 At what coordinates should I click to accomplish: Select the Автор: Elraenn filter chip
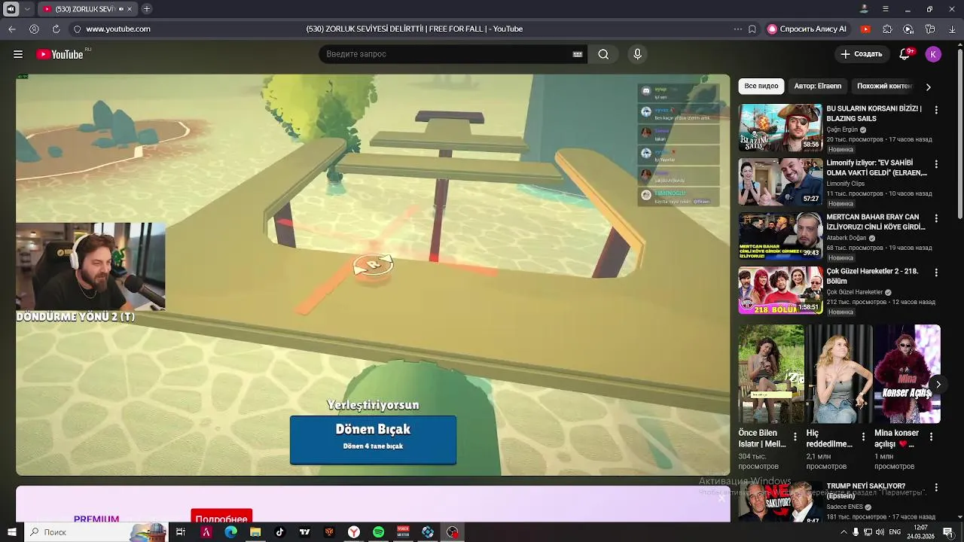point(818,86)
